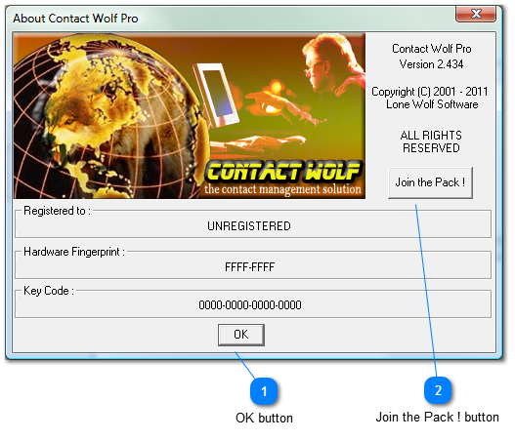Click the Key Code : label
The height and width of the screenshot is (441, 515).
(x=49, y=291)
